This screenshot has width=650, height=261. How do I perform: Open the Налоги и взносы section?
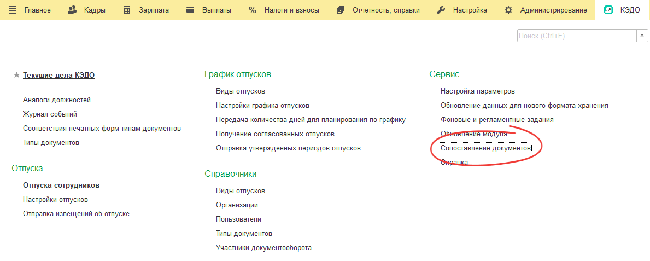tap(292, 10)
